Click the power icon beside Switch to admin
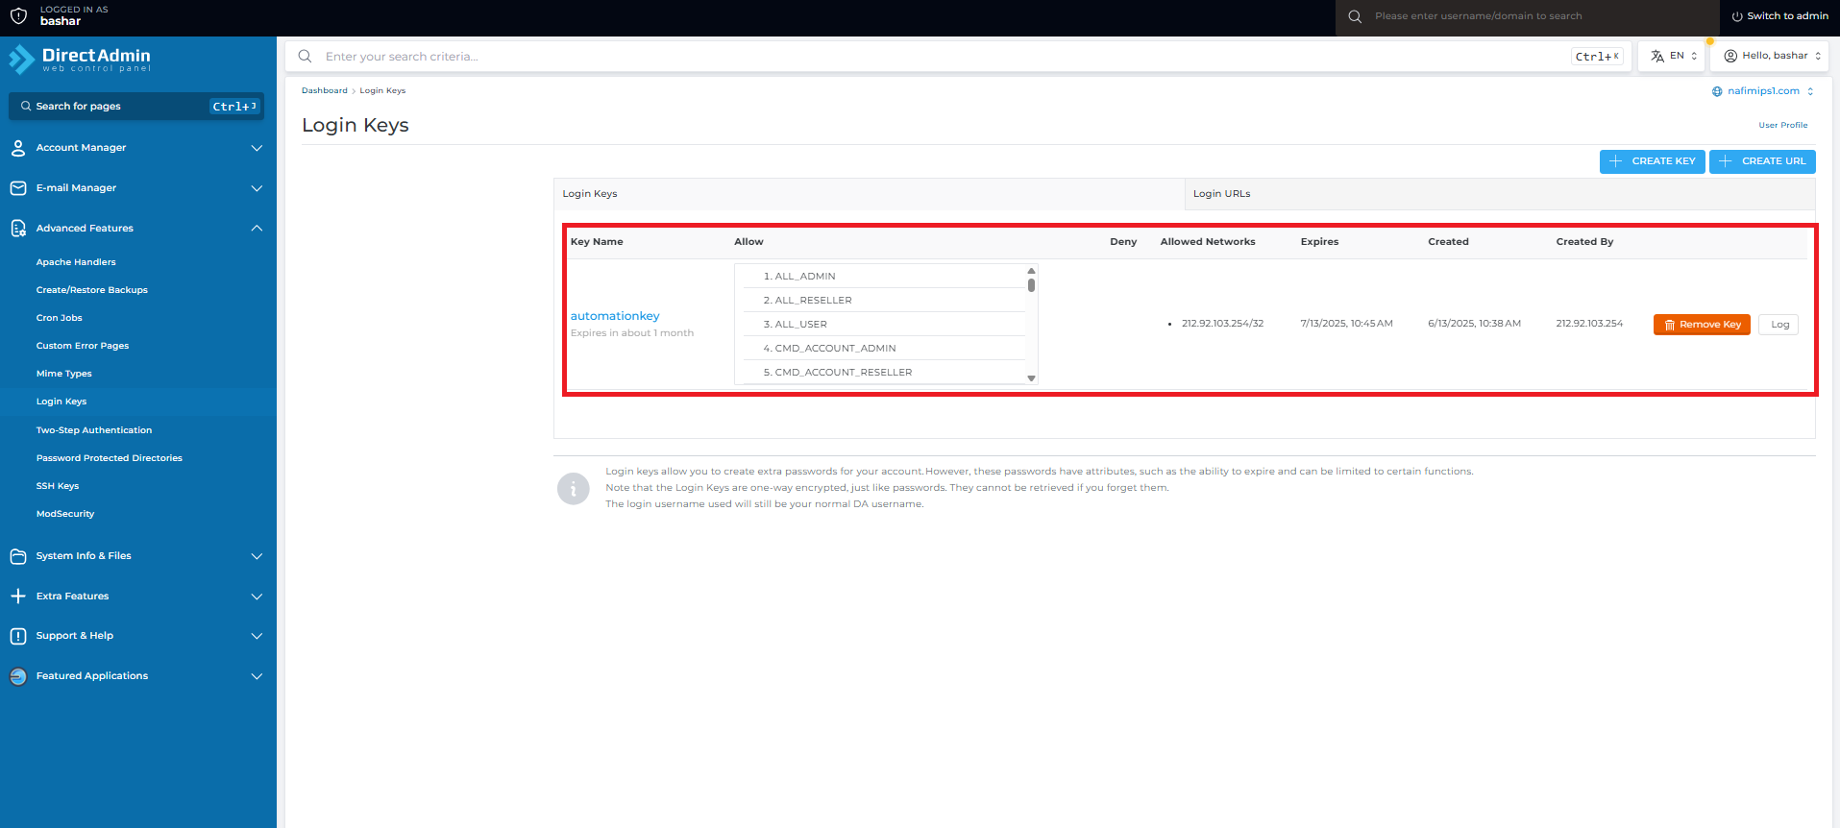Image resolution: width=1840 pixels, height=828 pixels. tap(1737, 16)
